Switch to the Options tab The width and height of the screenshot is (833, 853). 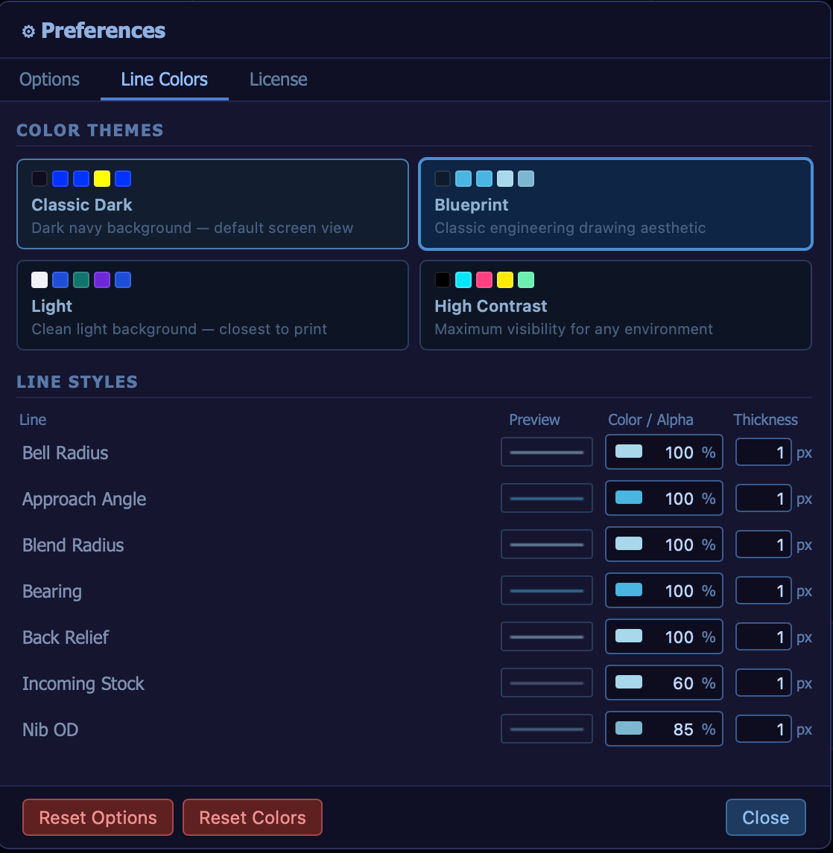(48, 79)
